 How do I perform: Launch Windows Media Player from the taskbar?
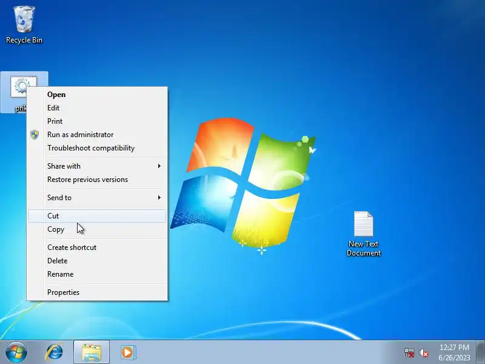(x=128, y=352)
